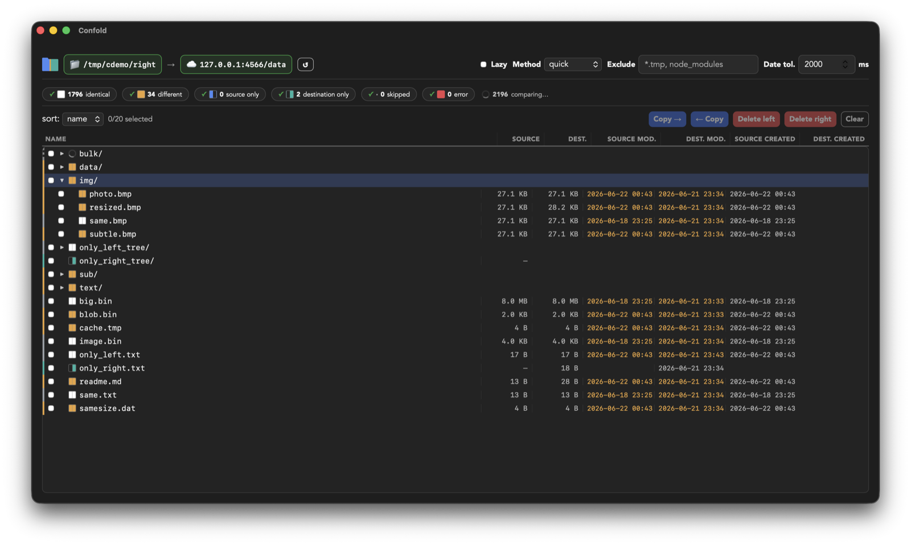Toggle the 1796 identical filter
The width and height of the screenshot is (911, 545).
(80, 94)
